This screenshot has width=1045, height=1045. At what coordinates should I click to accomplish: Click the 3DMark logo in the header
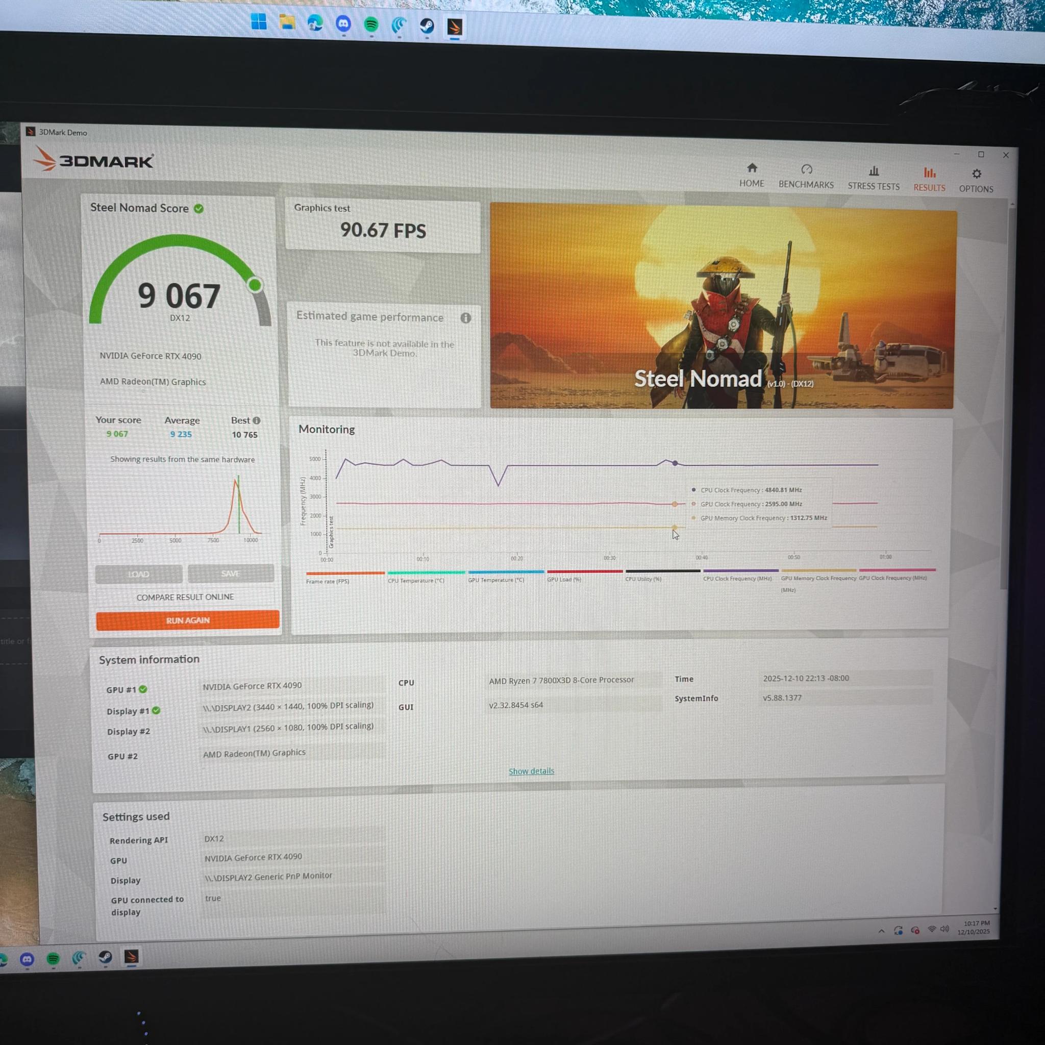[x=93, y=160]
